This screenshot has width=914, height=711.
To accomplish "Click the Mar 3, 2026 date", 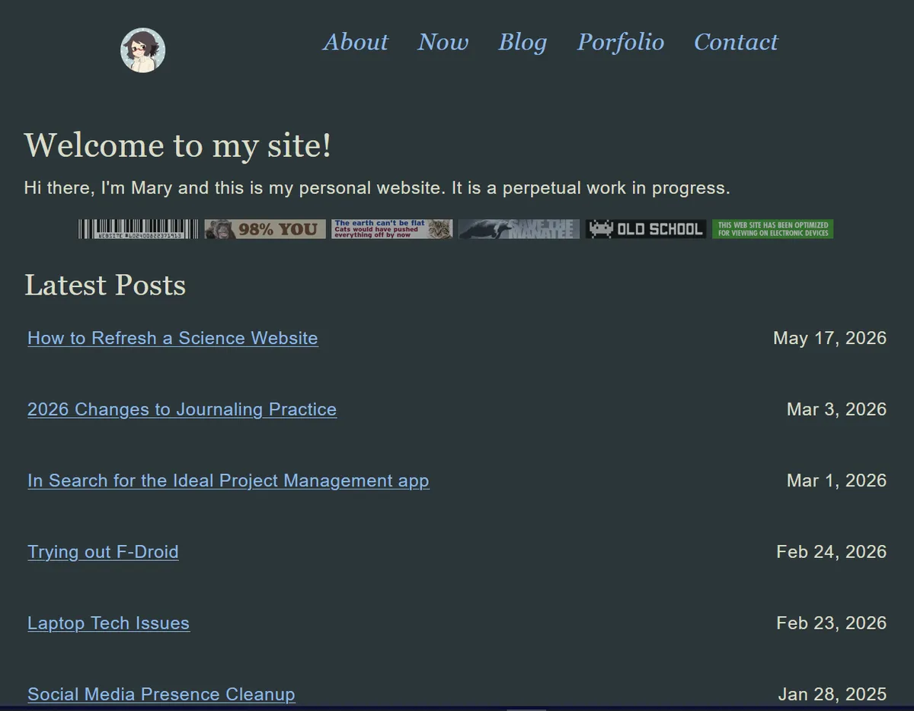I will 837,410.
